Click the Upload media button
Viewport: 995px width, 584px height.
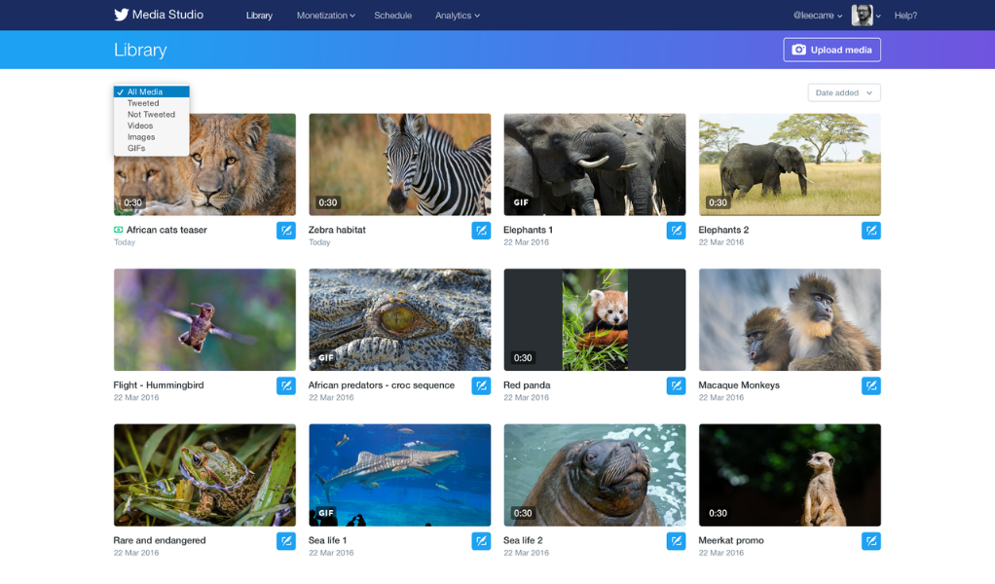pos(831,49)
